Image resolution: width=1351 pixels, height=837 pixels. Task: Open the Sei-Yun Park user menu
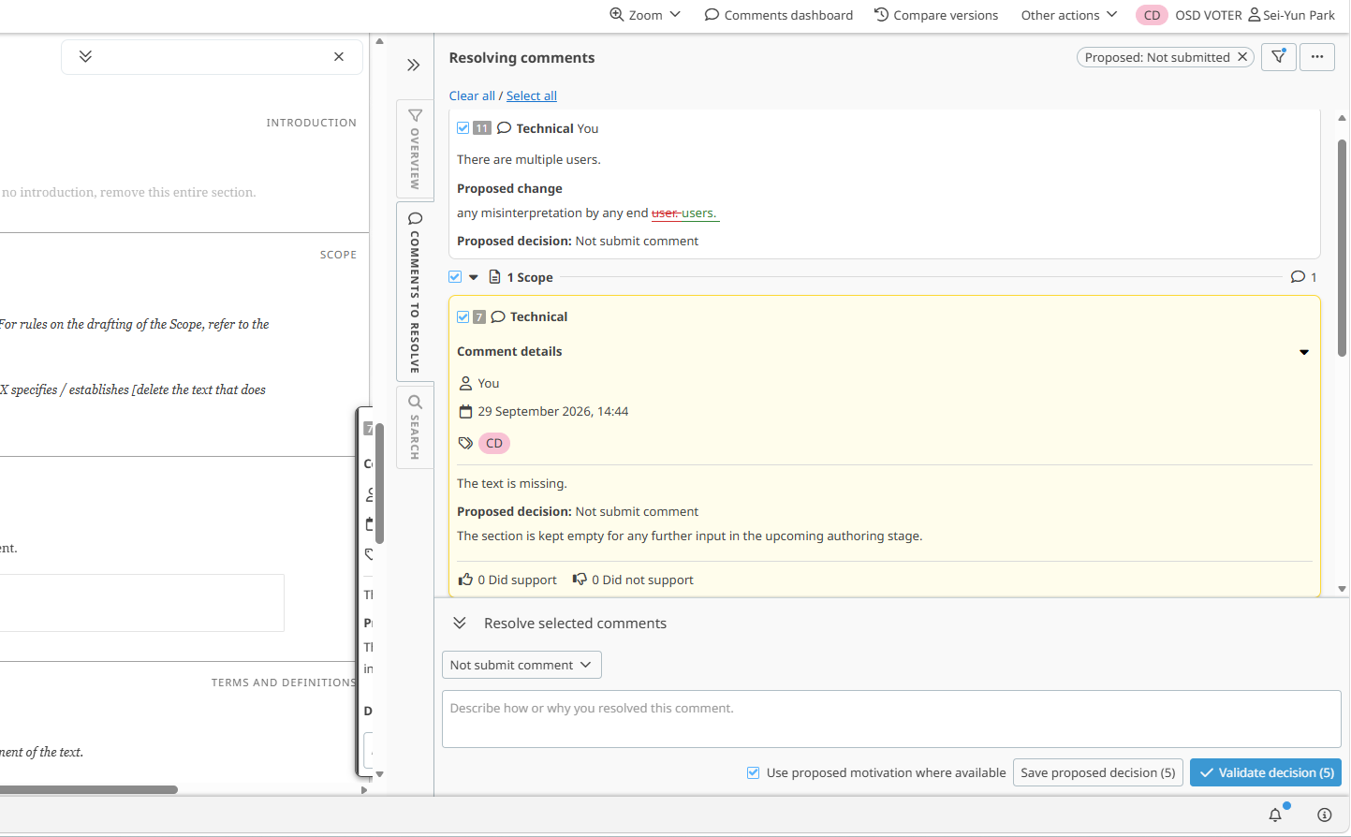(1292, 15)
